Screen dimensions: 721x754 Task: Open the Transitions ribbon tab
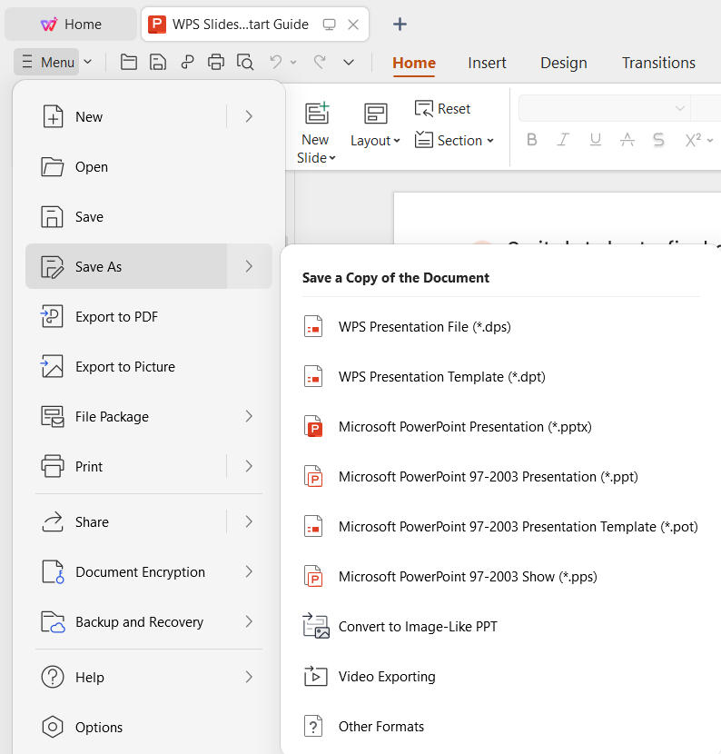tap(658, 63)
